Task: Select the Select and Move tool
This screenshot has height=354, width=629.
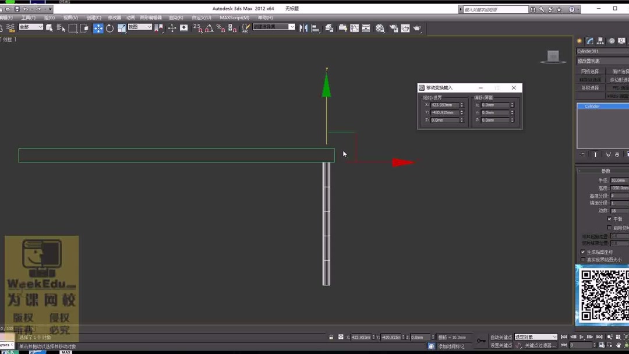Action: point(98,27)
